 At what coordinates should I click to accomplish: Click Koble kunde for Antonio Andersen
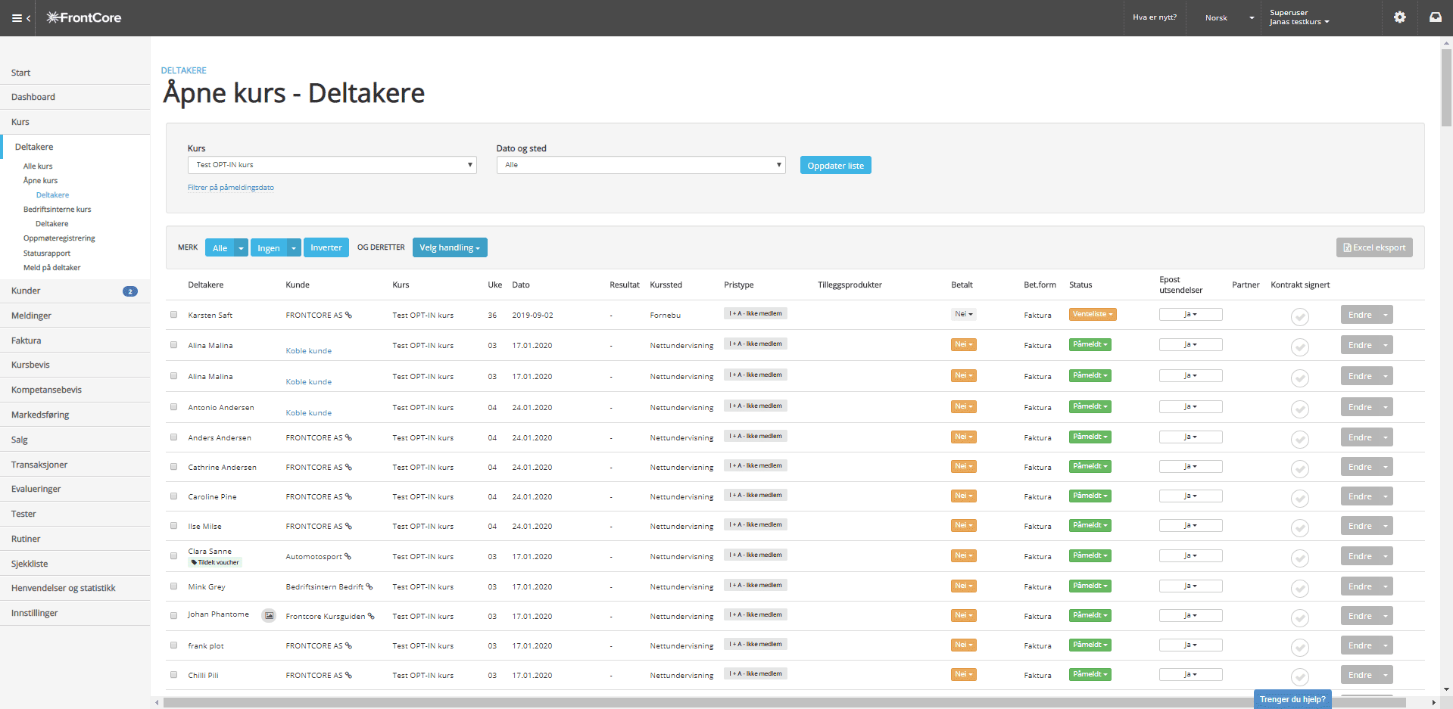pos(308,413)
